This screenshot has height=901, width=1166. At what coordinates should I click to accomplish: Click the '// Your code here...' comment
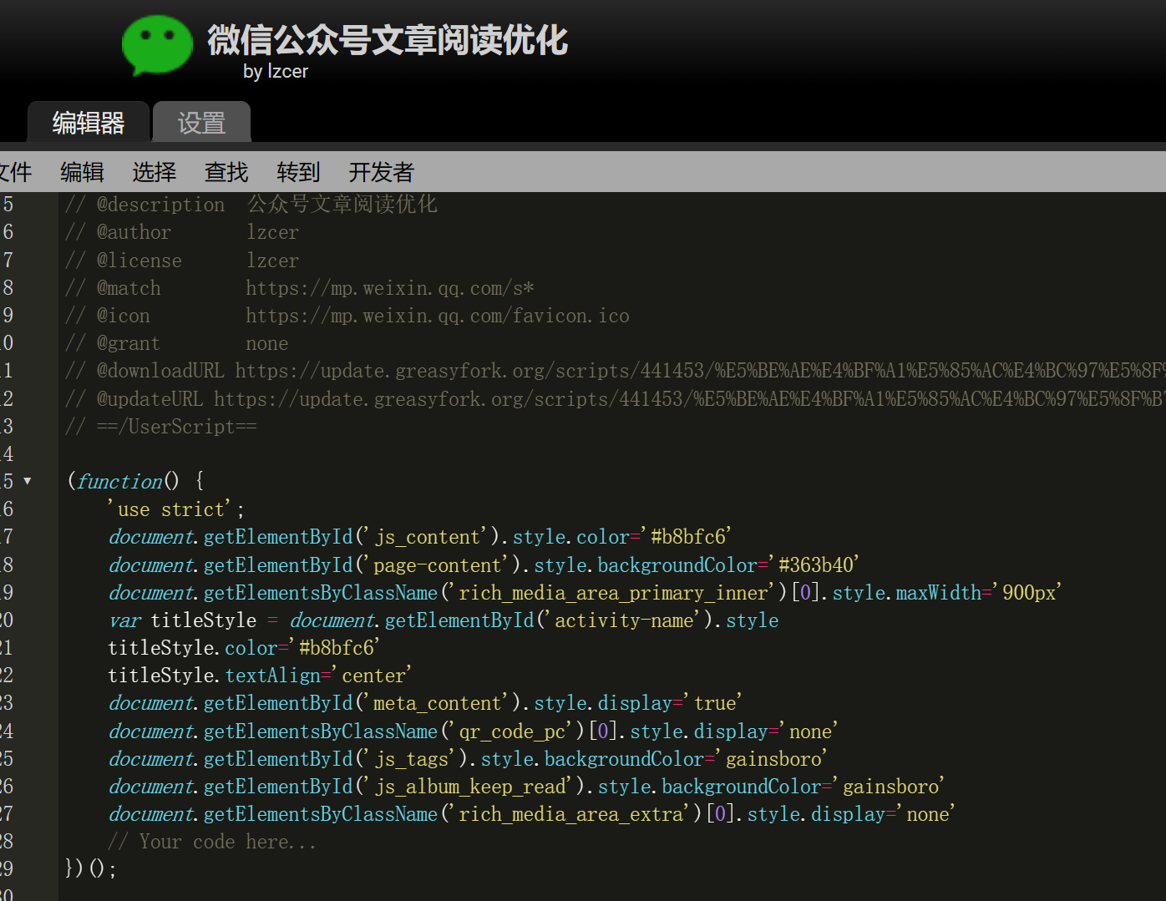pyautogui.click(x=212, y=842)
